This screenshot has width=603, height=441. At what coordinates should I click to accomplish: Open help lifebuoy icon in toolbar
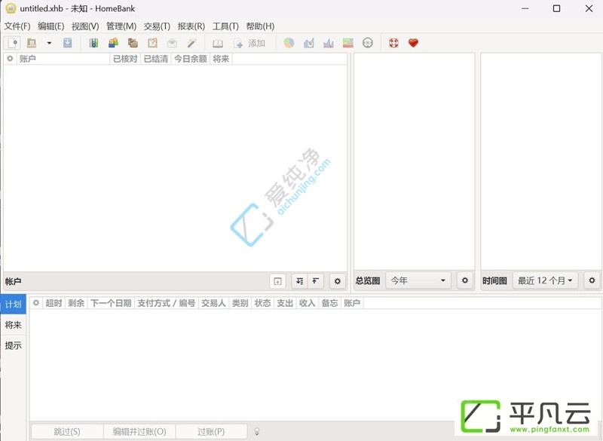click(x=393, y=43)
